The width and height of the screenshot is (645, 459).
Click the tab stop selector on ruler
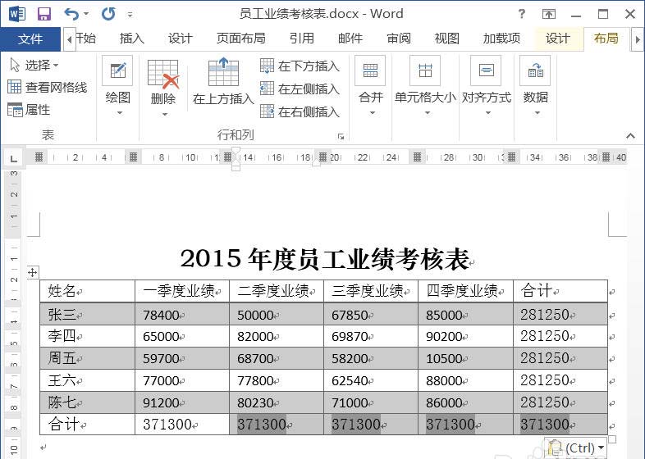[x=14, y=158]
